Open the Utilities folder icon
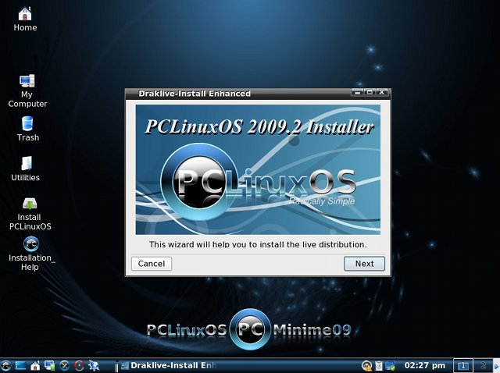 [26, 169]
